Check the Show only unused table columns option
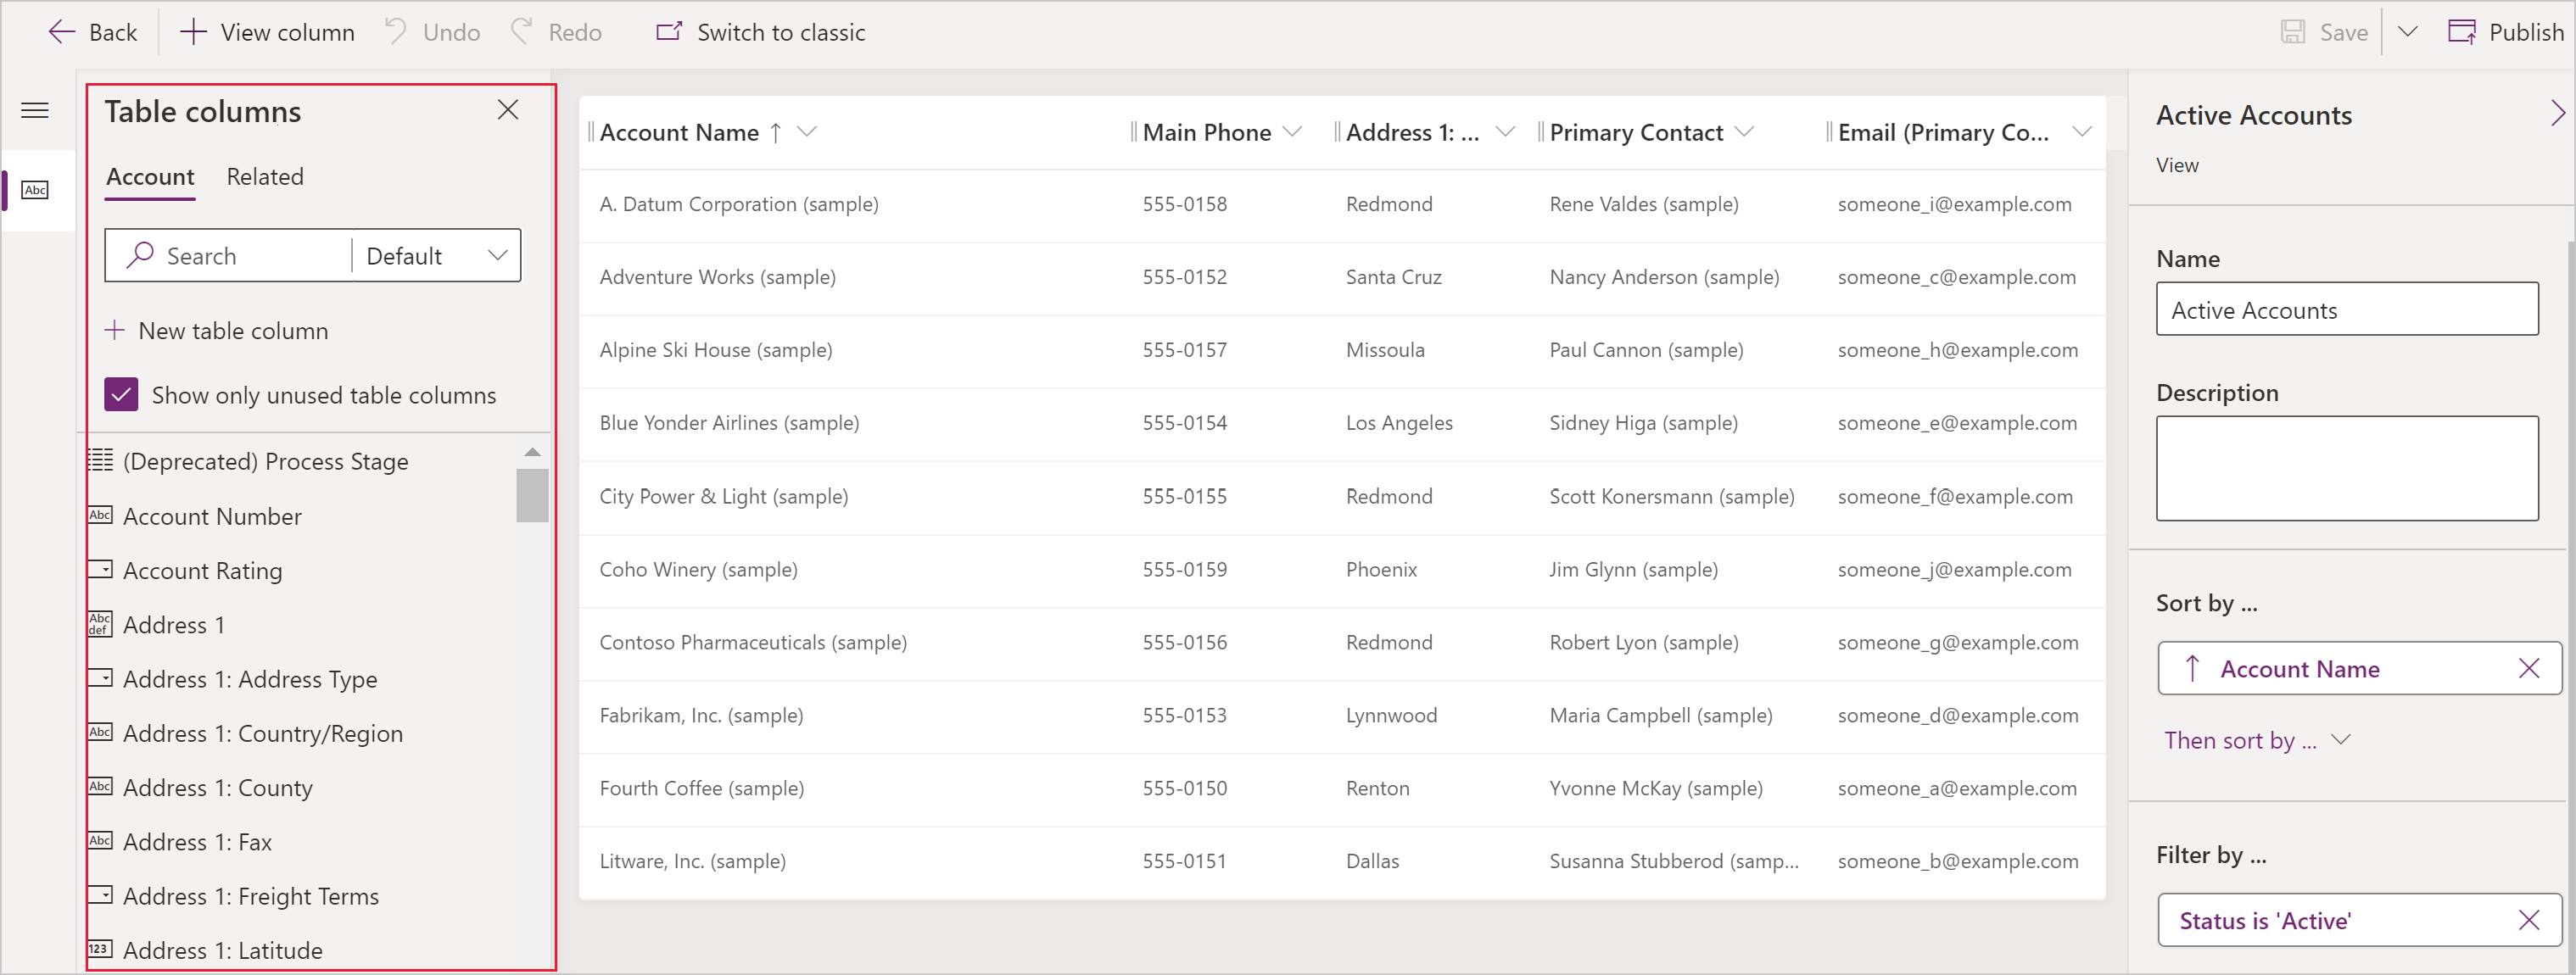The height and width of the screenshot is (975, 2576). [x=125, y=394]
